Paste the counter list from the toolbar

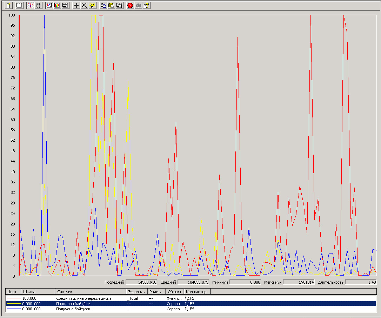pyautogui.click(x=111, y=5)
